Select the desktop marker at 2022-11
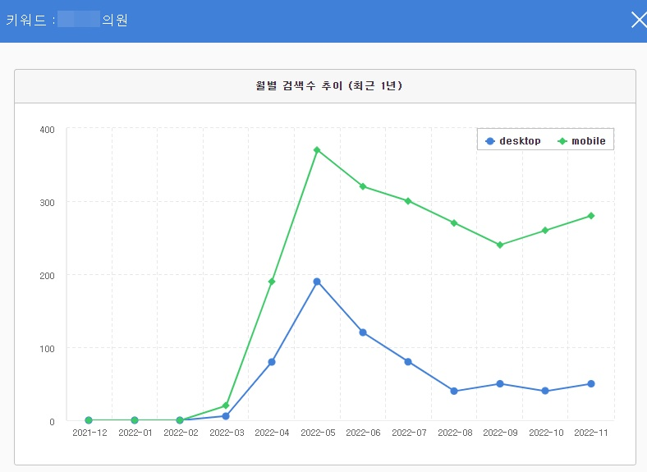 590,384
